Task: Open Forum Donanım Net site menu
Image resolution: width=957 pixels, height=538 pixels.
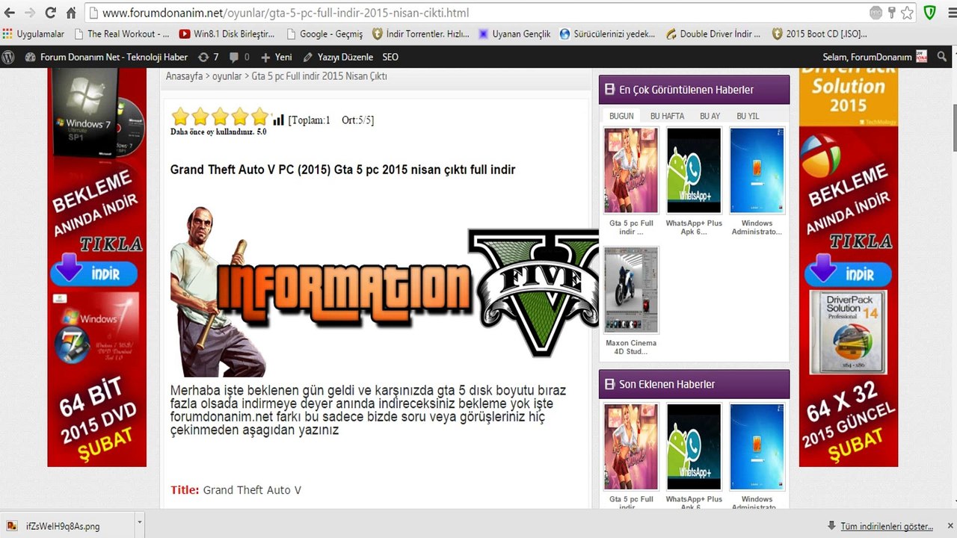Action: click(106, 57)
